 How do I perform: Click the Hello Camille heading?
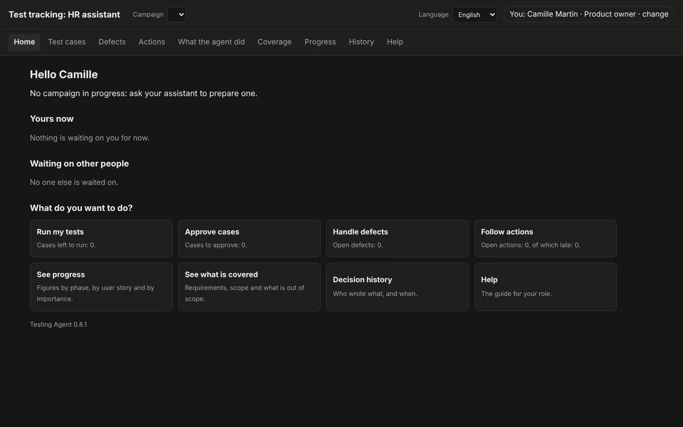click(64, 74)
